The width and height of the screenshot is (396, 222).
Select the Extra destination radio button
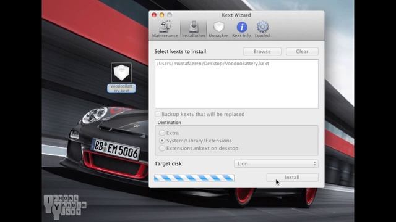[162, 133]
